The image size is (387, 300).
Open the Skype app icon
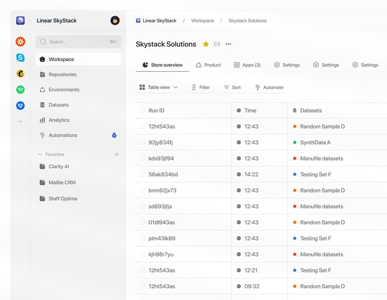click(x=20, y=57)
